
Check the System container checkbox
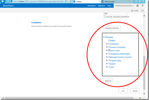tap(109, 64)
